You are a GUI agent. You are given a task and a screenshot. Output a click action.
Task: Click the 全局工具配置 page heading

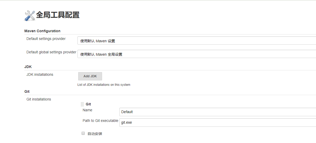point(58,15)
